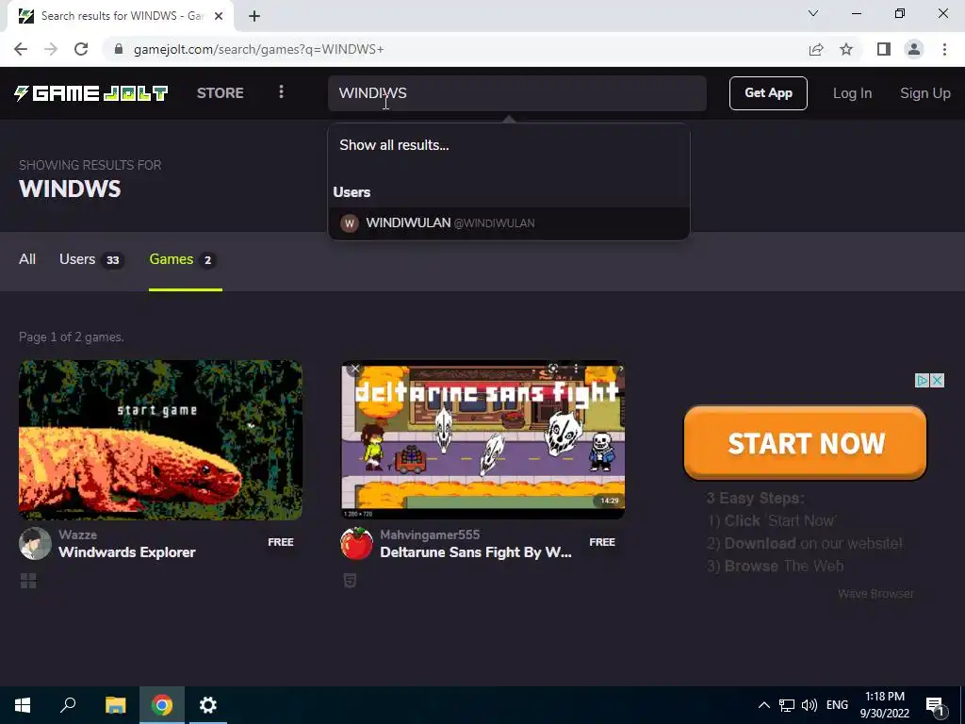The height and width of the screenshot is (724, 965).
Task: Click the Mahvingamer555 developer name
Action: [430, 535]
